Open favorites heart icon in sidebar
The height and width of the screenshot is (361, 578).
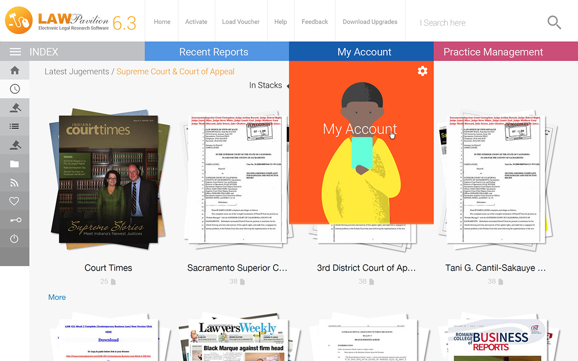14,201
